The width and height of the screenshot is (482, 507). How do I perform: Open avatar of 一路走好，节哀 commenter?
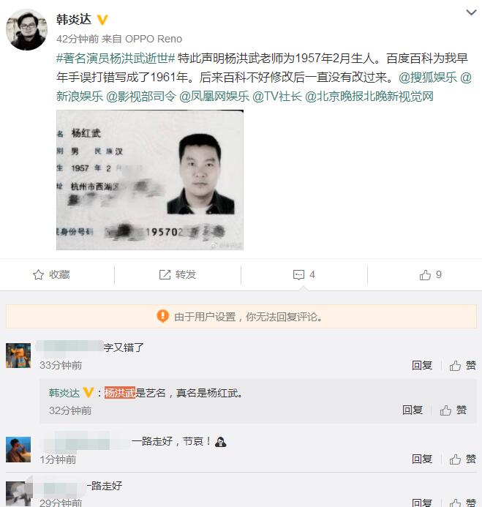point(18,449)
